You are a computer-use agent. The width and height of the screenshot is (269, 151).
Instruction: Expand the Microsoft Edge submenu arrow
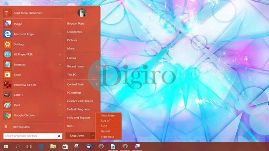coord(60,34)
